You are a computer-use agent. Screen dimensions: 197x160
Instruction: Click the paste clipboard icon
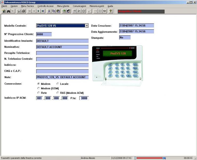point(58,11)
